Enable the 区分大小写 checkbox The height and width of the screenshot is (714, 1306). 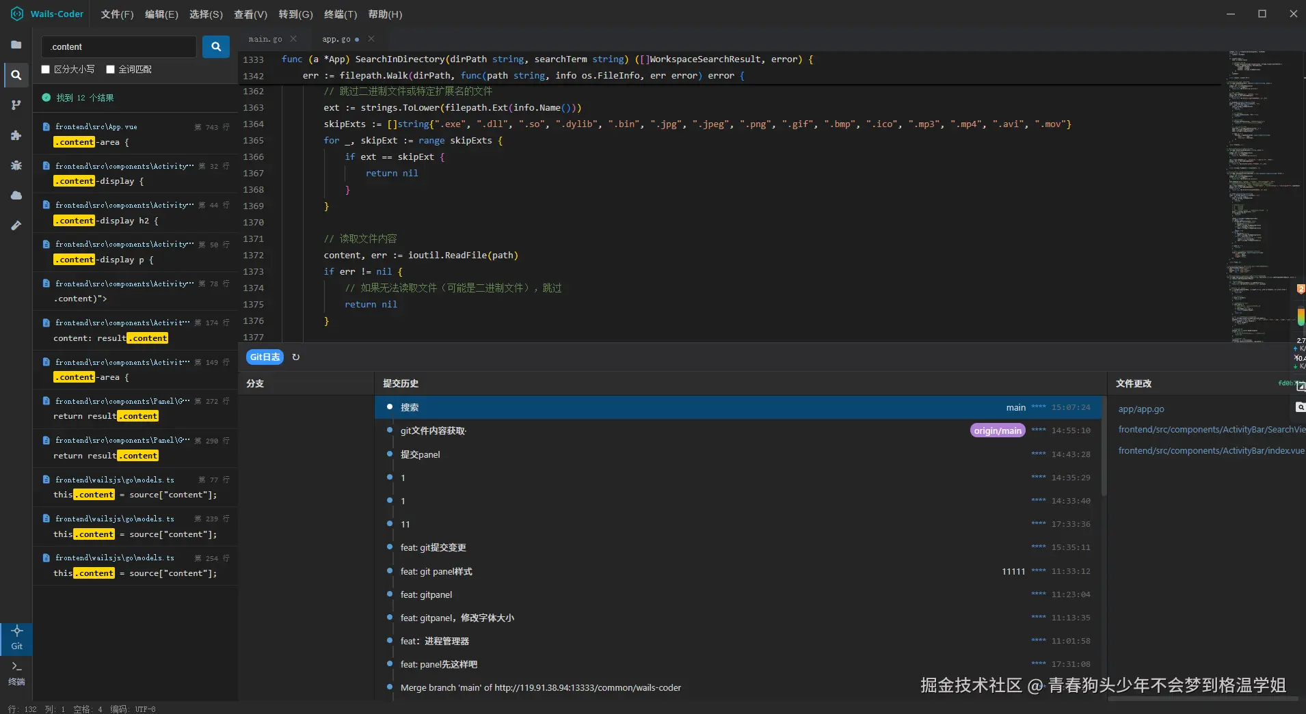[46, 69]
